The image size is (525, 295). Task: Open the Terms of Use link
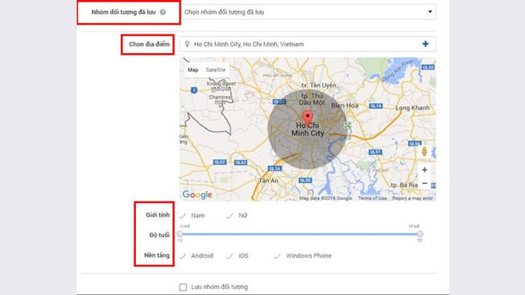point(372,198)
